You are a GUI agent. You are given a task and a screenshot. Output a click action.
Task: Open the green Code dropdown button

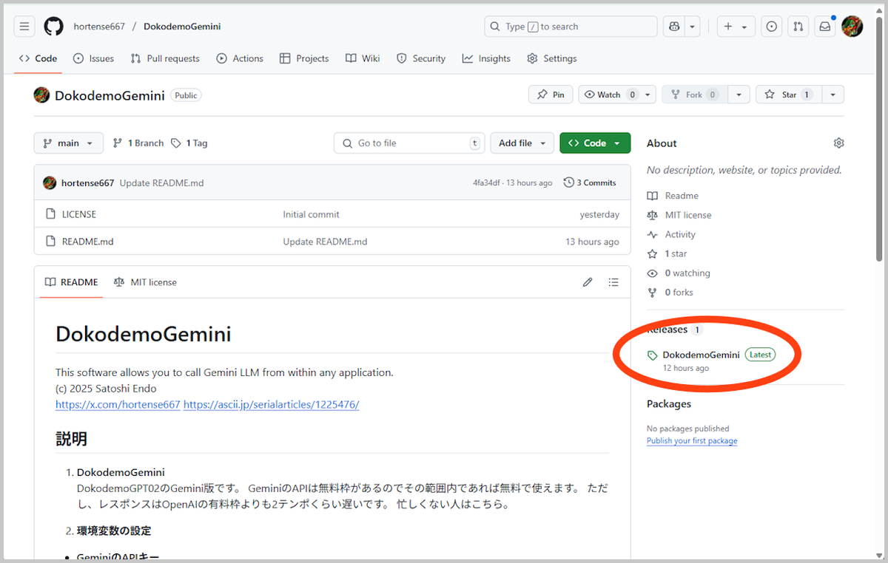(x=595, y=143)
